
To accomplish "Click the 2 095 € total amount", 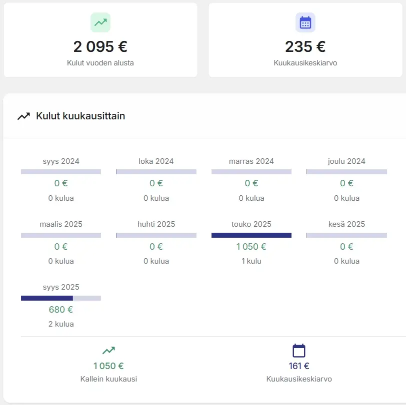I will [x=100, y=46].
